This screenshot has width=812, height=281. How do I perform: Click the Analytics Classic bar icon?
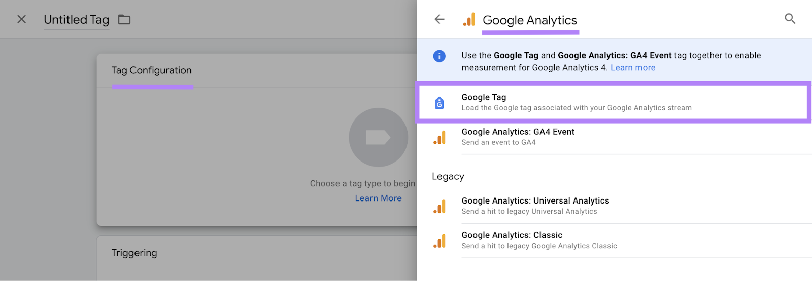pyautogui.click(x=439, y=240)
